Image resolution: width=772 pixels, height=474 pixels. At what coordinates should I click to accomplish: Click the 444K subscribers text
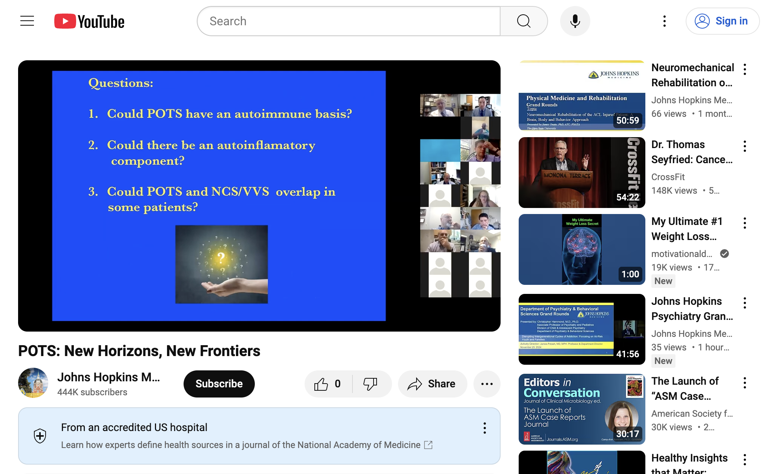tap(92, 392)
